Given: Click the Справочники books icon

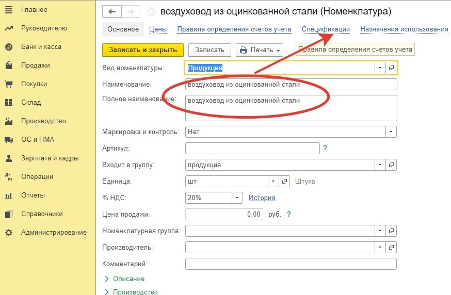Looking at the screenshot, I should pyautogui.click(x=9, y=214).
